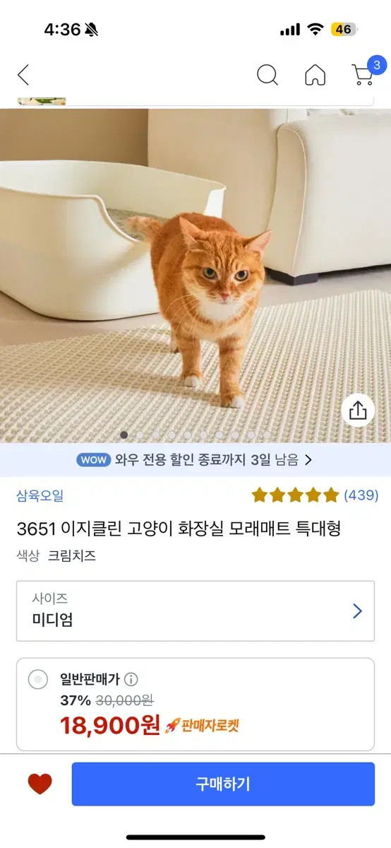Tap the 구매하기 button
Screen dimensions: 391x848
(x=223, y=784)
